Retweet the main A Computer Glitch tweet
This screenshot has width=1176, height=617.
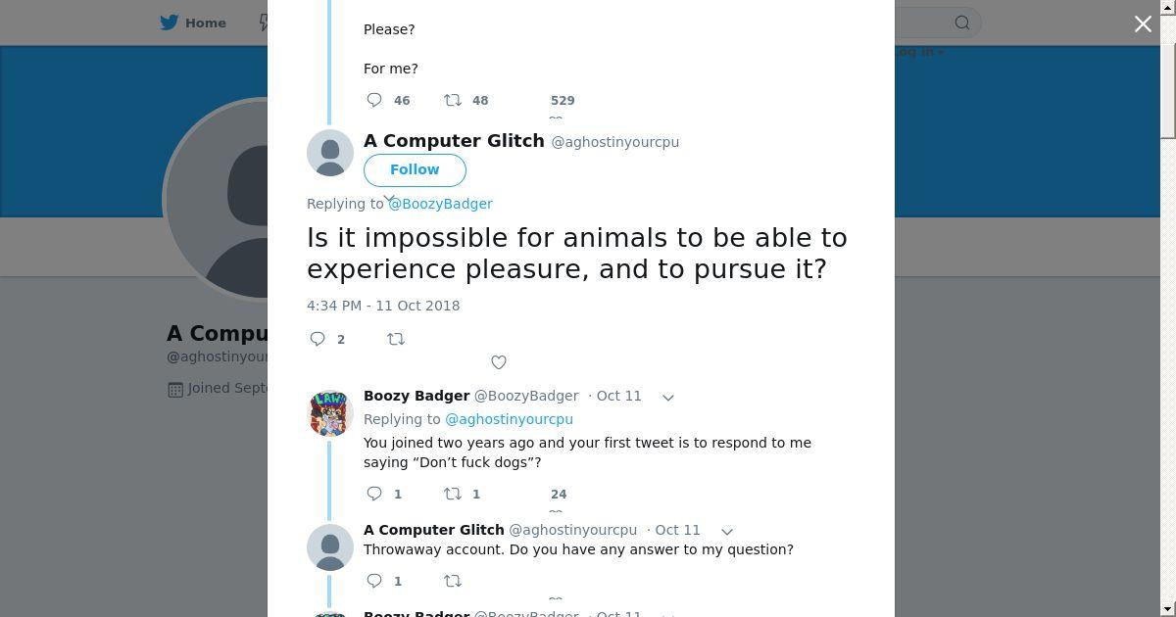(x=396, y=339)
